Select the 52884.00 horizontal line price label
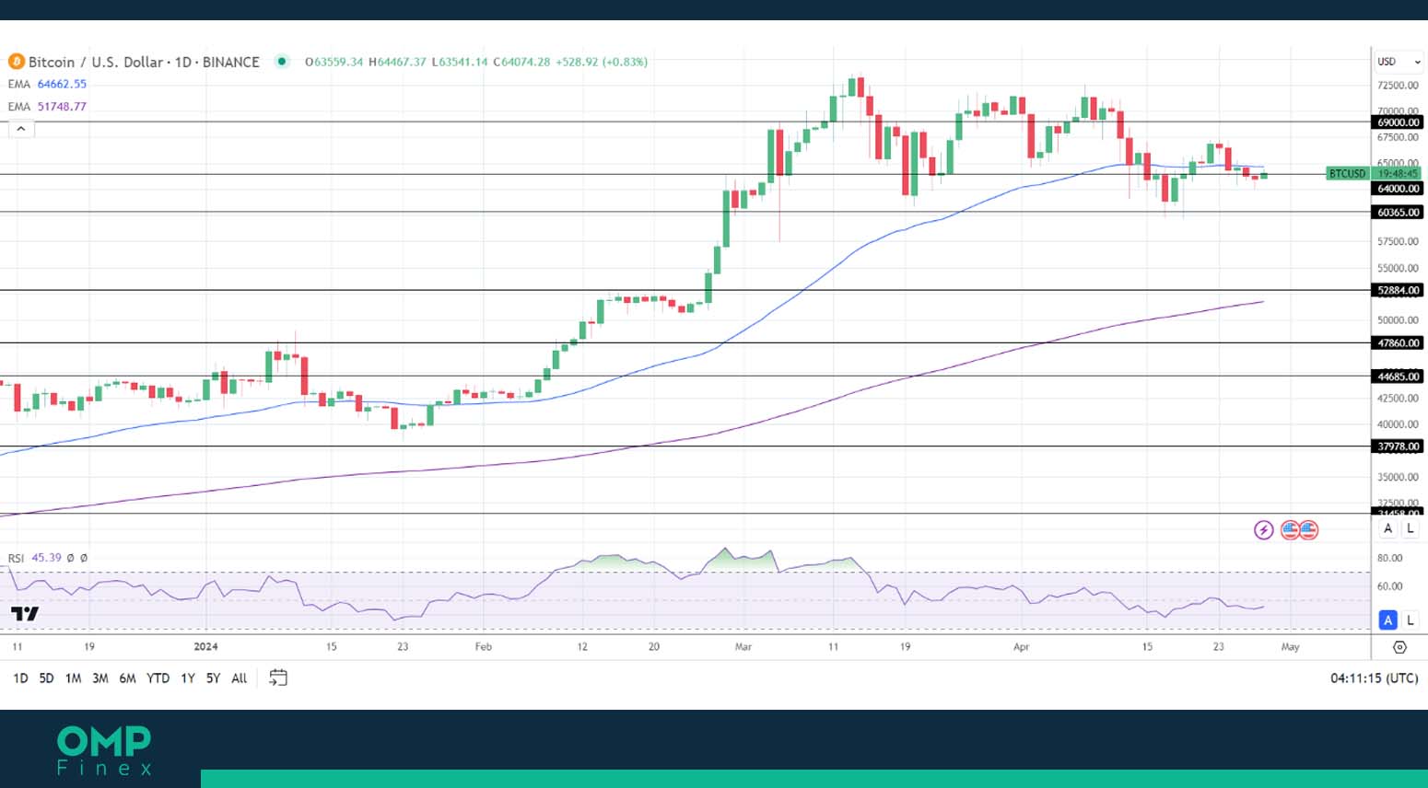The width and height of the screenshot is (1428, 788). pyautogui.click(x=1398, y=291)
